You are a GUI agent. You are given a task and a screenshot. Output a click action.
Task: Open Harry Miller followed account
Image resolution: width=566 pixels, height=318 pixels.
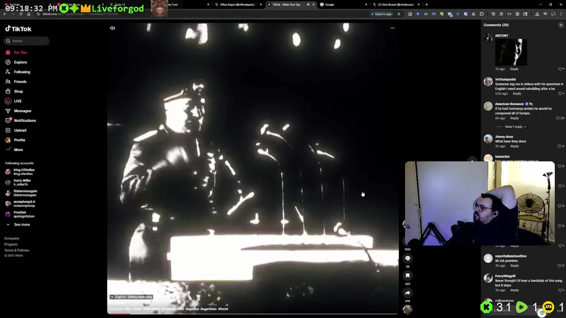click(22, 182)
